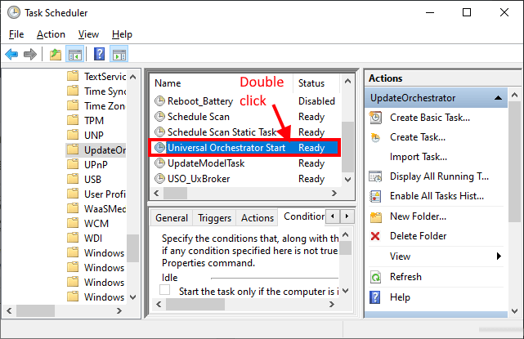Viewport: 524px width, 339px height.
Task: Click the Forward arrow toolbar icon
Action: [30, 54]
